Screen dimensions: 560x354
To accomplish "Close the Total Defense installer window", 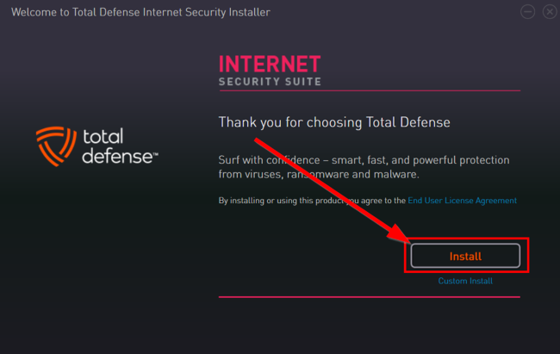I will click(547, 11).
